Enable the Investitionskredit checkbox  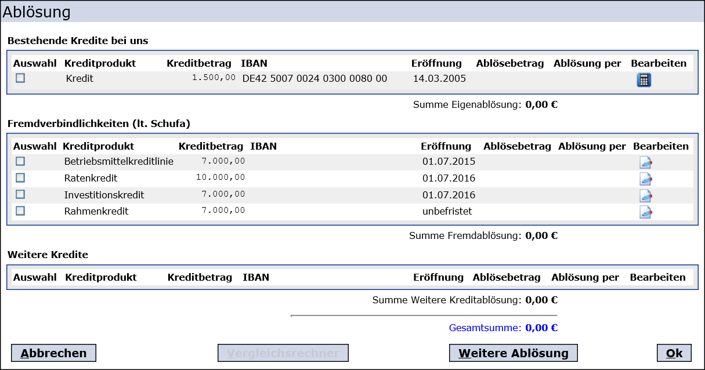[x=20, y=194]
